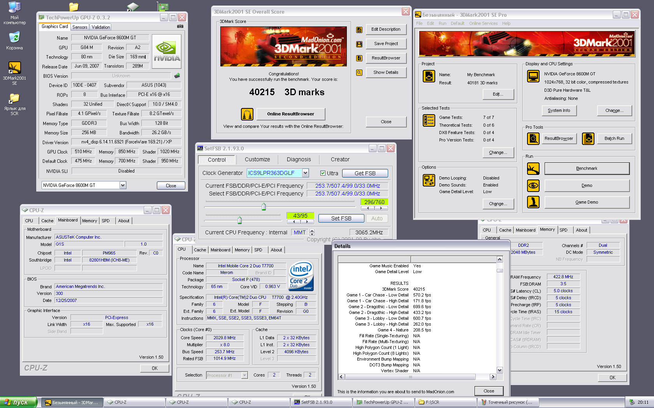Click the Close button in Details window
The width and height of the screenshot is (654, 408).
tap(489, 391)
